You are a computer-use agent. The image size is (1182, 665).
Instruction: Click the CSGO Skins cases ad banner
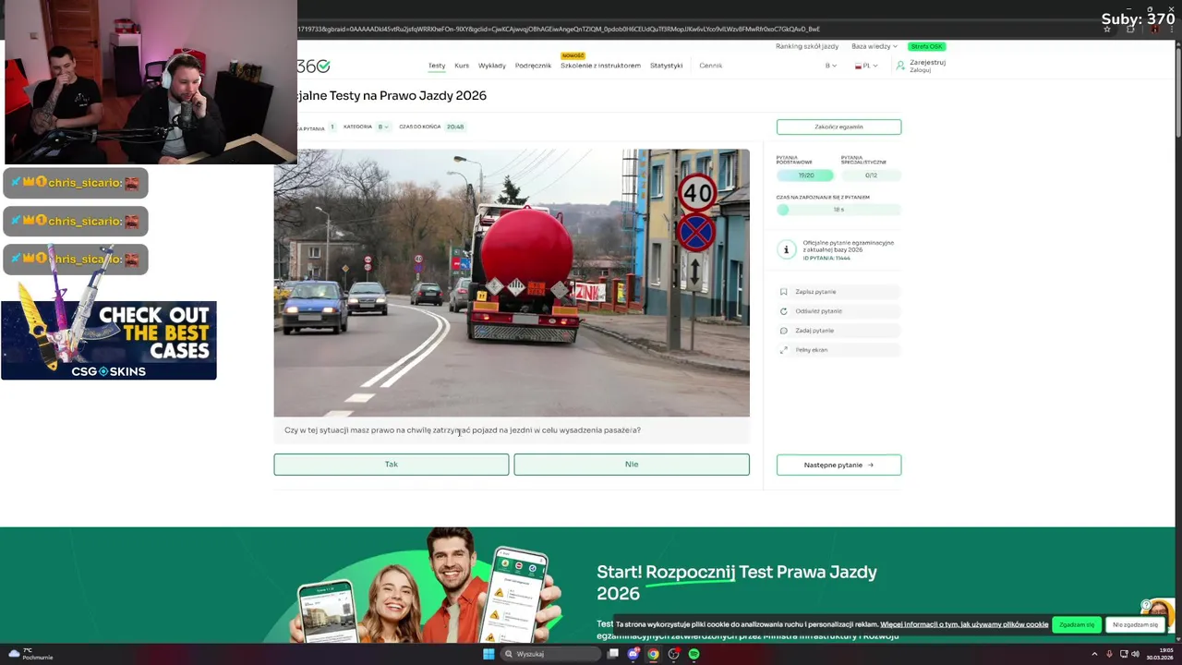(x=109, y=340)
